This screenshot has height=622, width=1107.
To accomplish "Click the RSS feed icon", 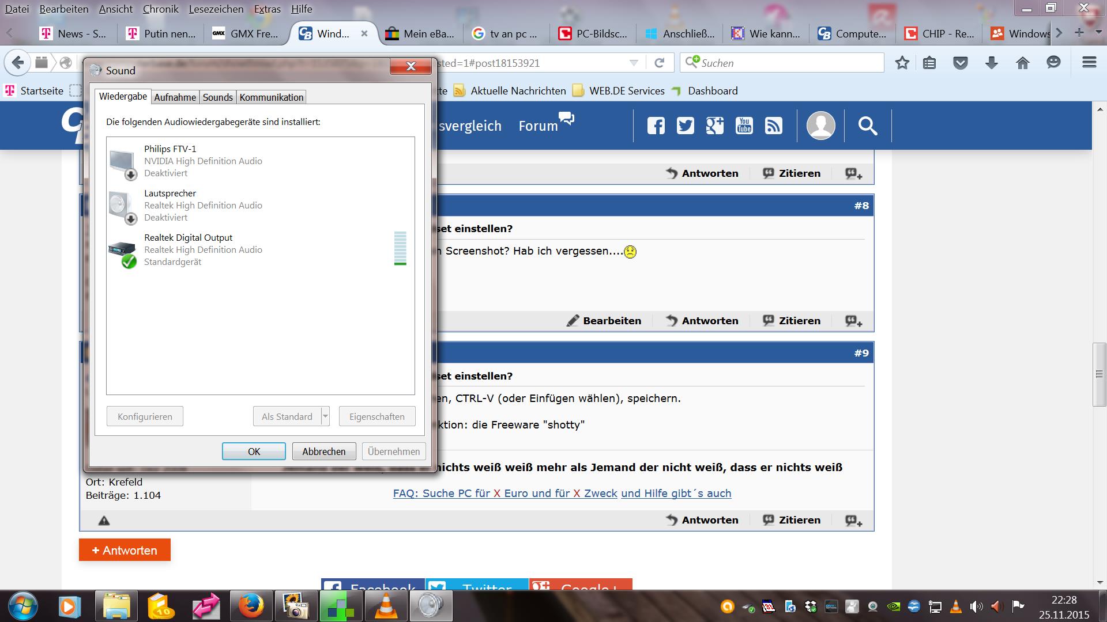I will tap(773, 126).
